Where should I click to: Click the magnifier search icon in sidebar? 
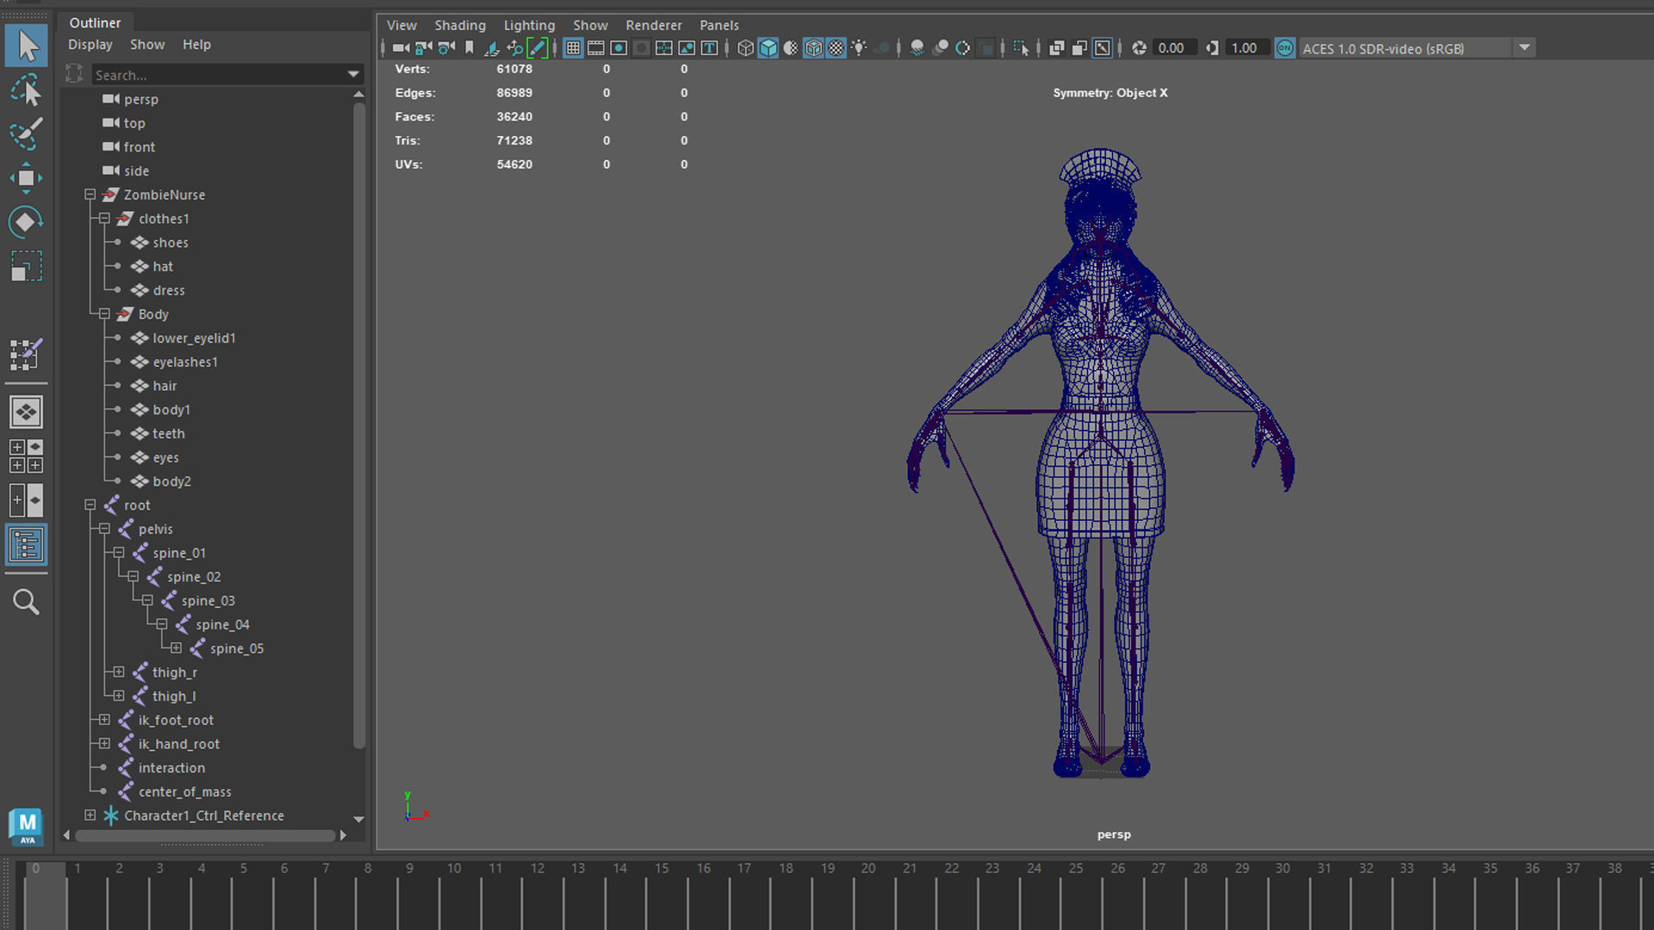[x=27, y=602]
